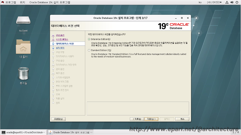Go to 설치 위치 step link
241x135 pixels.
click(60, 48)
